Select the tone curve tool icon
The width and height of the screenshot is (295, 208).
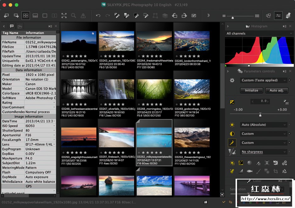pyautogui.click(x=241, y=163)
